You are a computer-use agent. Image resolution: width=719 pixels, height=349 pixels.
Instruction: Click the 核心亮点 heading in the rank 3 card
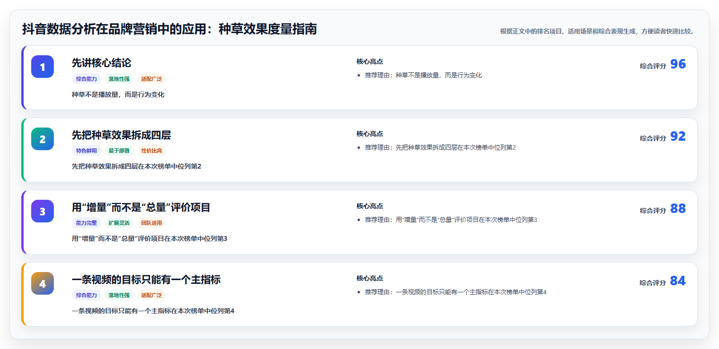click(370, 206)
